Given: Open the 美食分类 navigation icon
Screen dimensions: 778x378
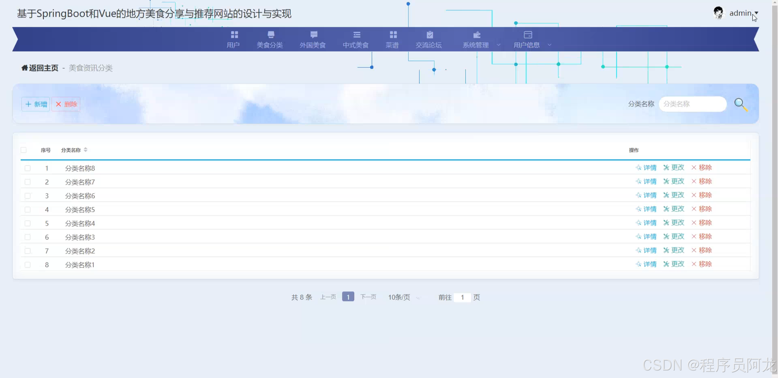Looking at the screenshot, I should [x=270, y=35].
